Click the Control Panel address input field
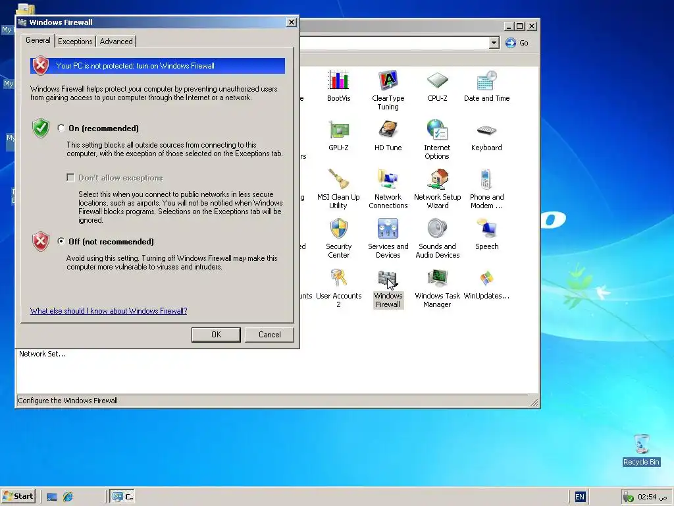This screenshot has height=506, width=674. 394,43
